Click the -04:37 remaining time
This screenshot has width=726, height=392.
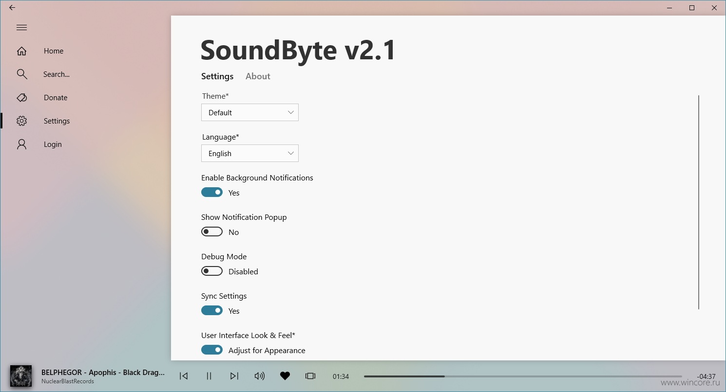tap(706, 376)
